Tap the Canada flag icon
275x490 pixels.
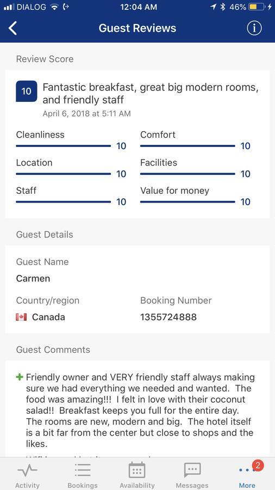click(21, 317)
